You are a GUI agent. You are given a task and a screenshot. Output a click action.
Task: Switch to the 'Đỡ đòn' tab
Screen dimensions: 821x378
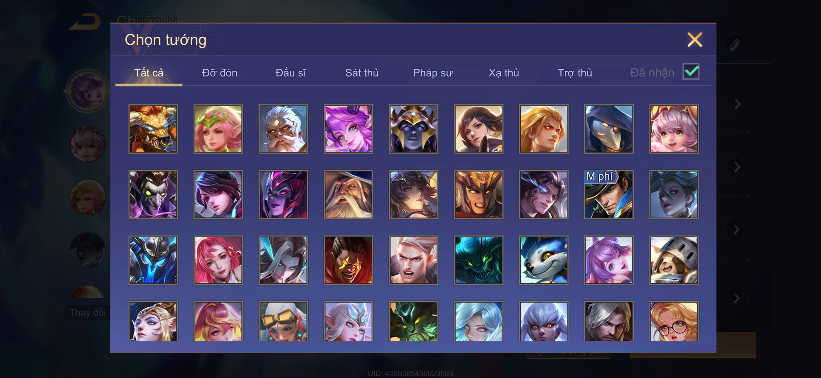coord(220,73)
